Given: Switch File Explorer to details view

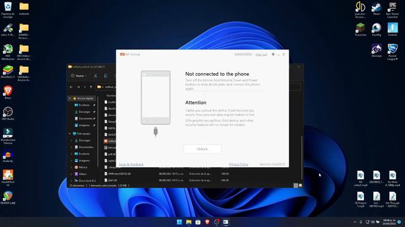Looking at the screenshot, I should pyautogui.click(x=296, y=185).
